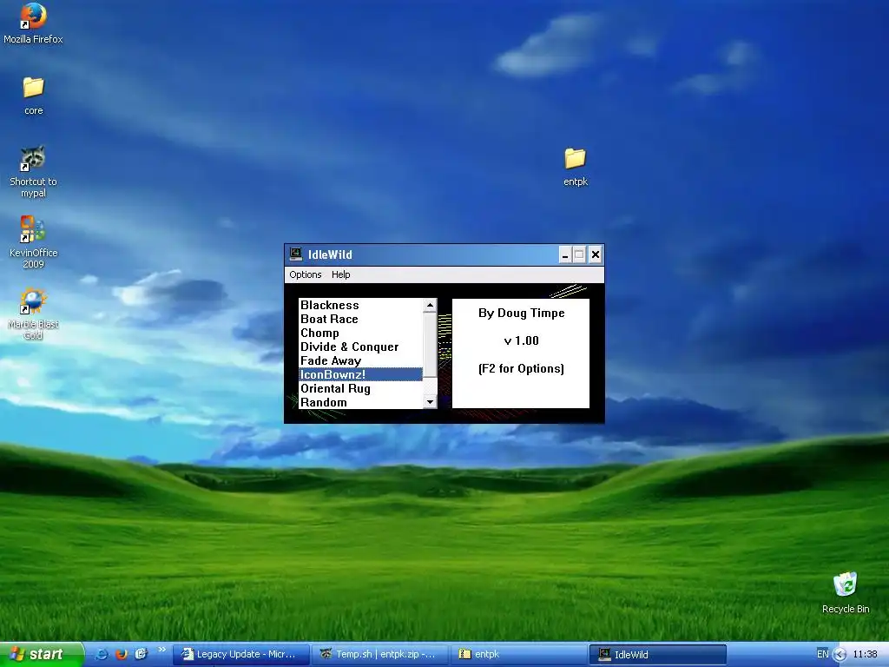Click EN language indicator in tray
The image size is (889, 667).
point(823,654)
